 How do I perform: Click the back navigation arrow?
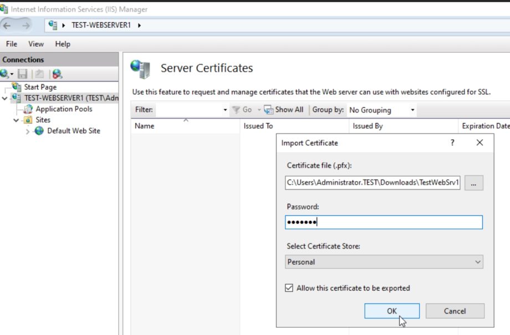[x=7, y=25]
